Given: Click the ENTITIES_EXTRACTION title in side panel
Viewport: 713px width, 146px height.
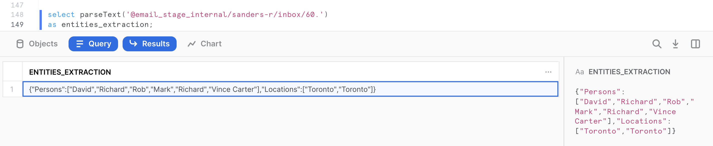Looking at the screenshot, I should pos(629,72).
